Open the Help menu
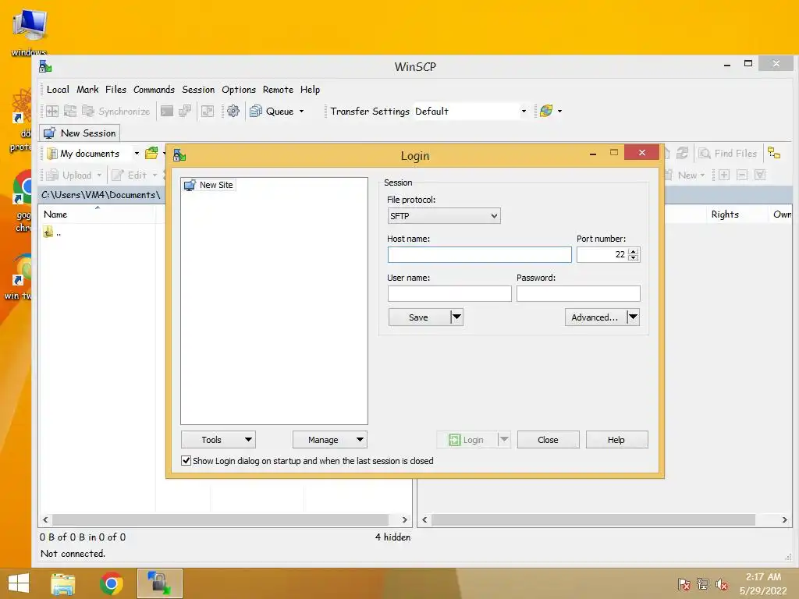Viewport: 799px width, 599px height. pos(310,90)
